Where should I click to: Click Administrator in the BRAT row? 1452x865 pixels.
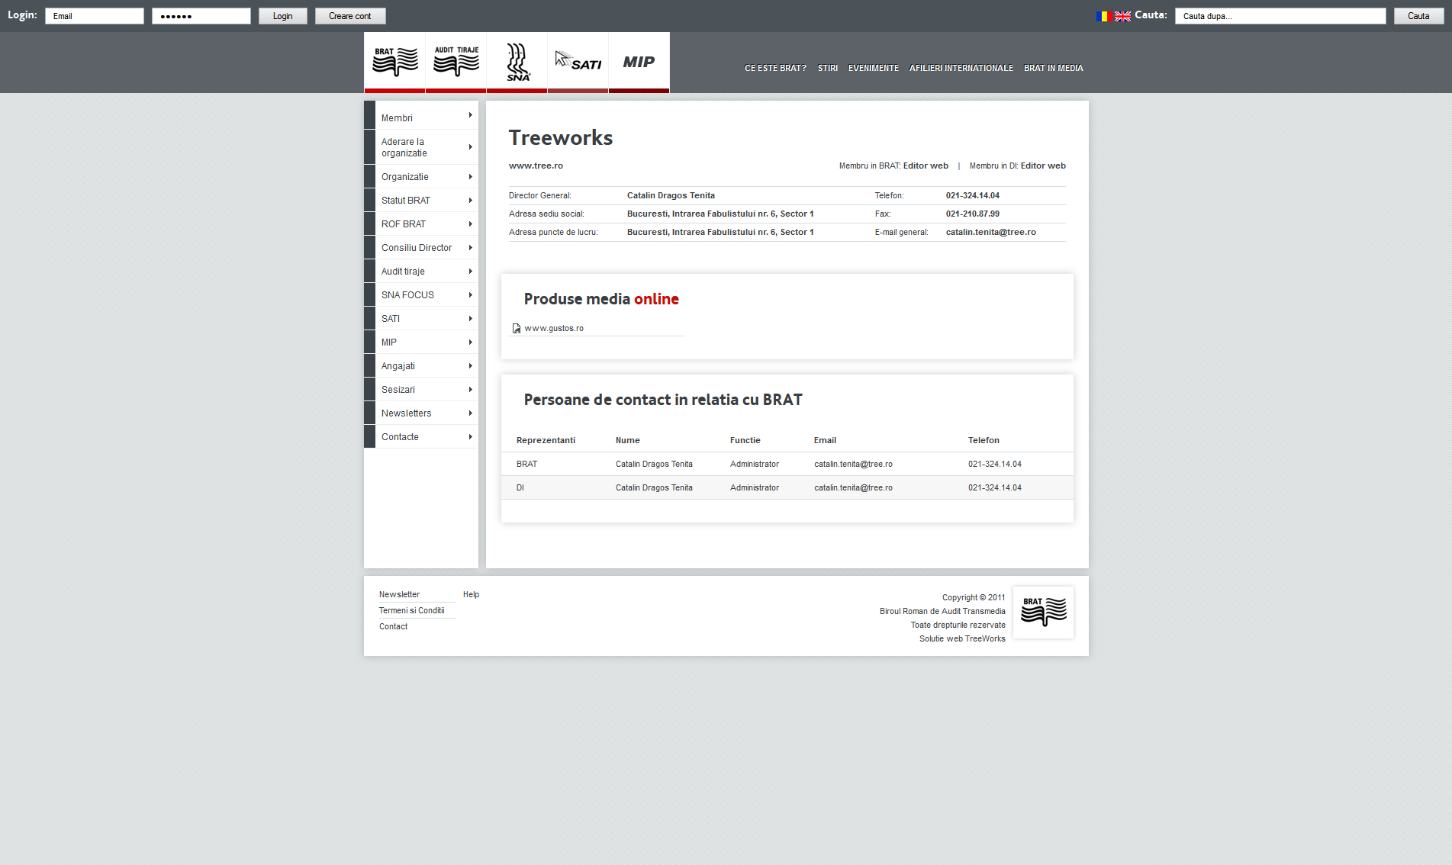pos(754,464)
